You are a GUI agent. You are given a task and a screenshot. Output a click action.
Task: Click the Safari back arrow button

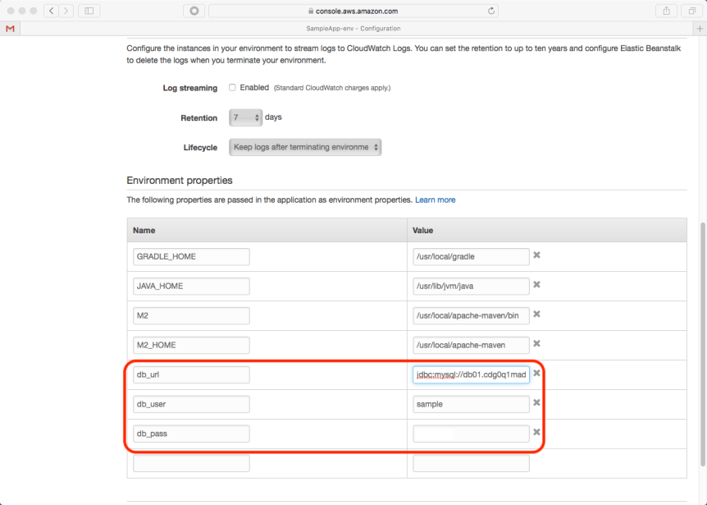pos(51,11)
